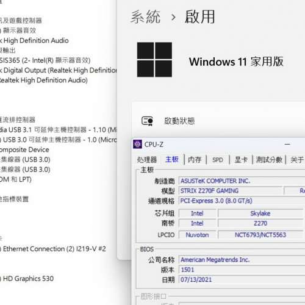
Task: Switch to the 內存 tab in CPU-Z
Action: 195,160
